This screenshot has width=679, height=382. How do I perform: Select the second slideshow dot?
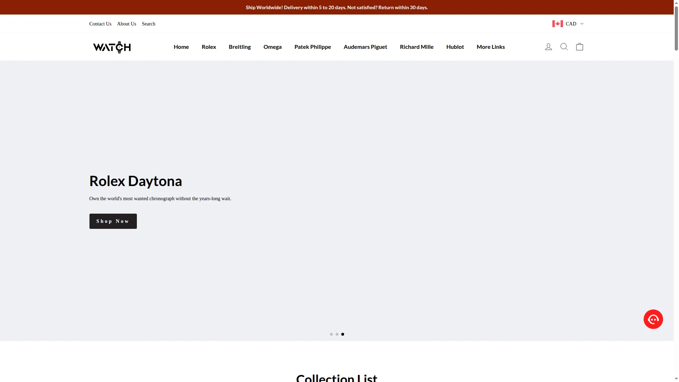[x=337, y=334]
